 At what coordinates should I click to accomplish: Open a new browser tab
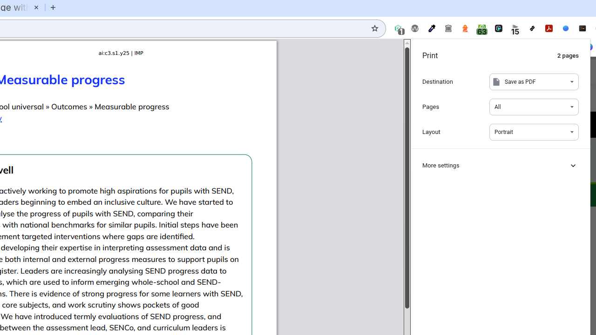(x=53, y=7)
